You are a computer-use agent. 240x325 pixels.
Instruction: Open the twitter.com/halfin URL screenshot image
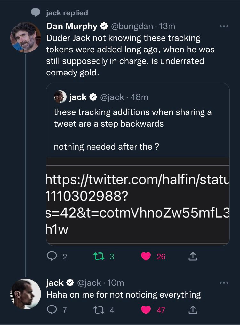pos(138,201)
